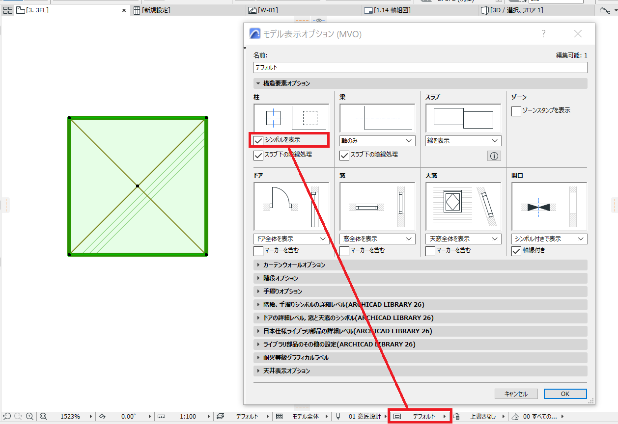
Task: Select the column symbol preview with crosshair
Action: (x=273, y=118)
